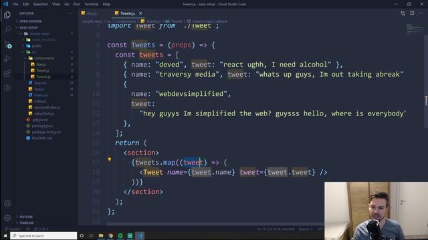
Task: Open the Run and Debug view
Action: (x=7, y=59)
